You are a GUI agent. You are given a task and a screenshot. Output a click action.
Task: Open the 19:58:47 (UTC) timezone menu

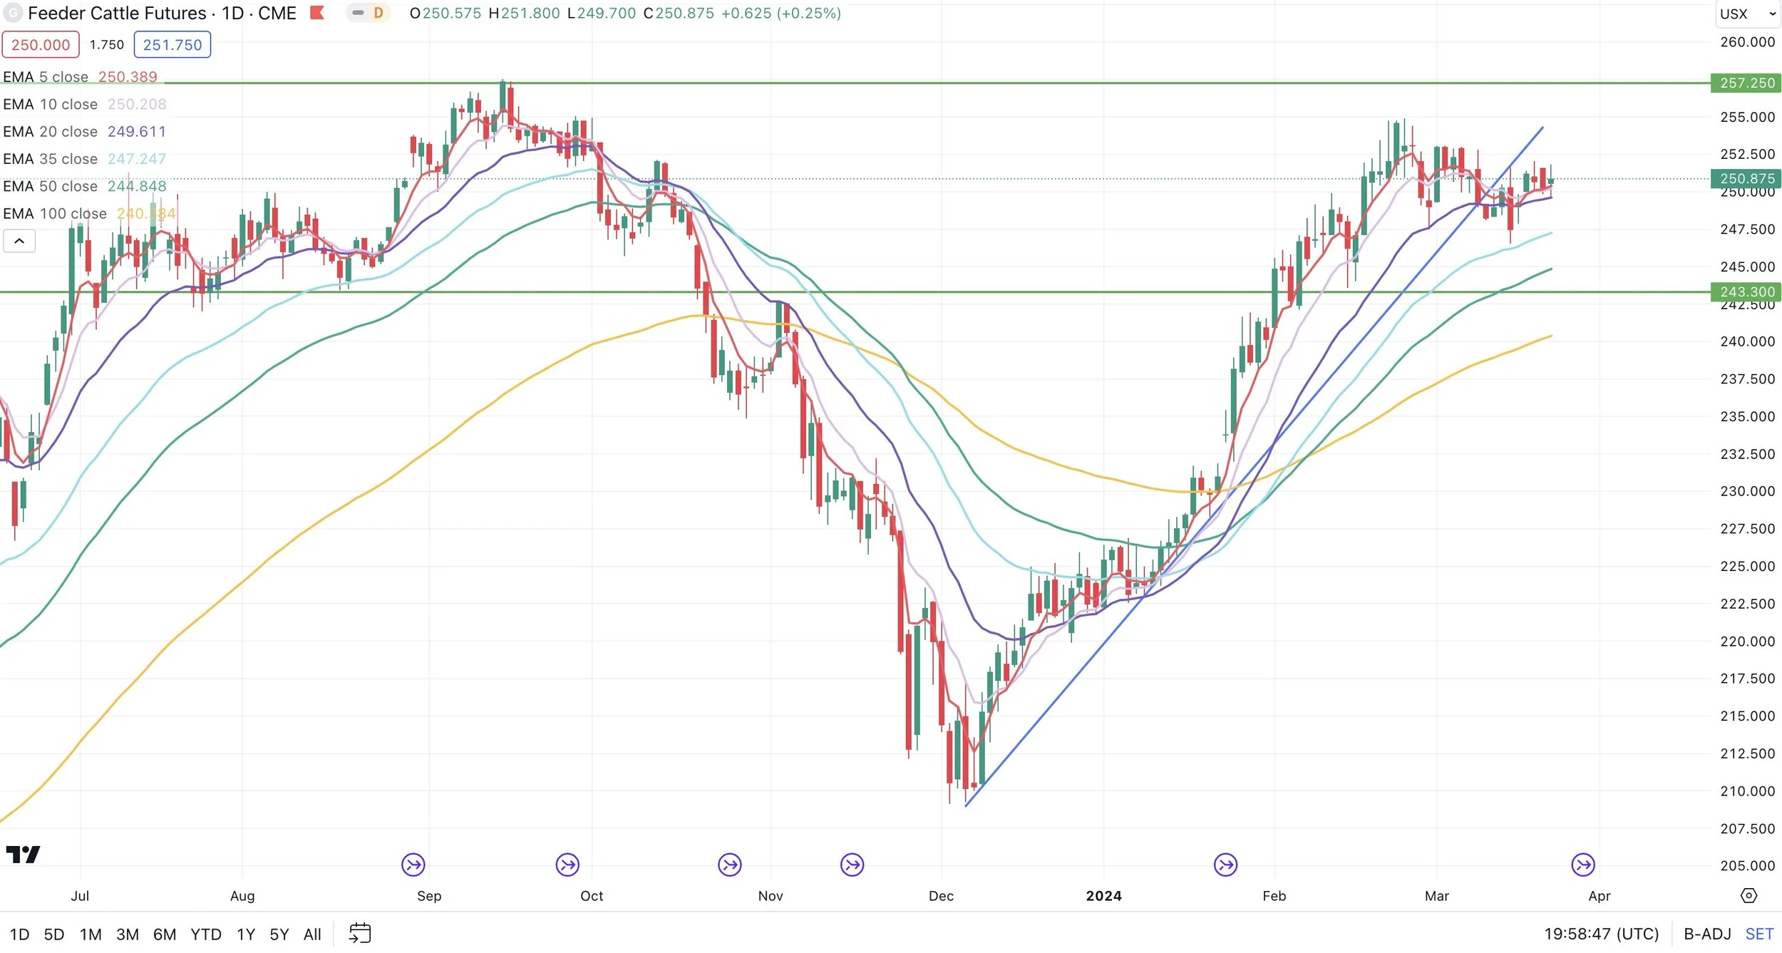1601,934
